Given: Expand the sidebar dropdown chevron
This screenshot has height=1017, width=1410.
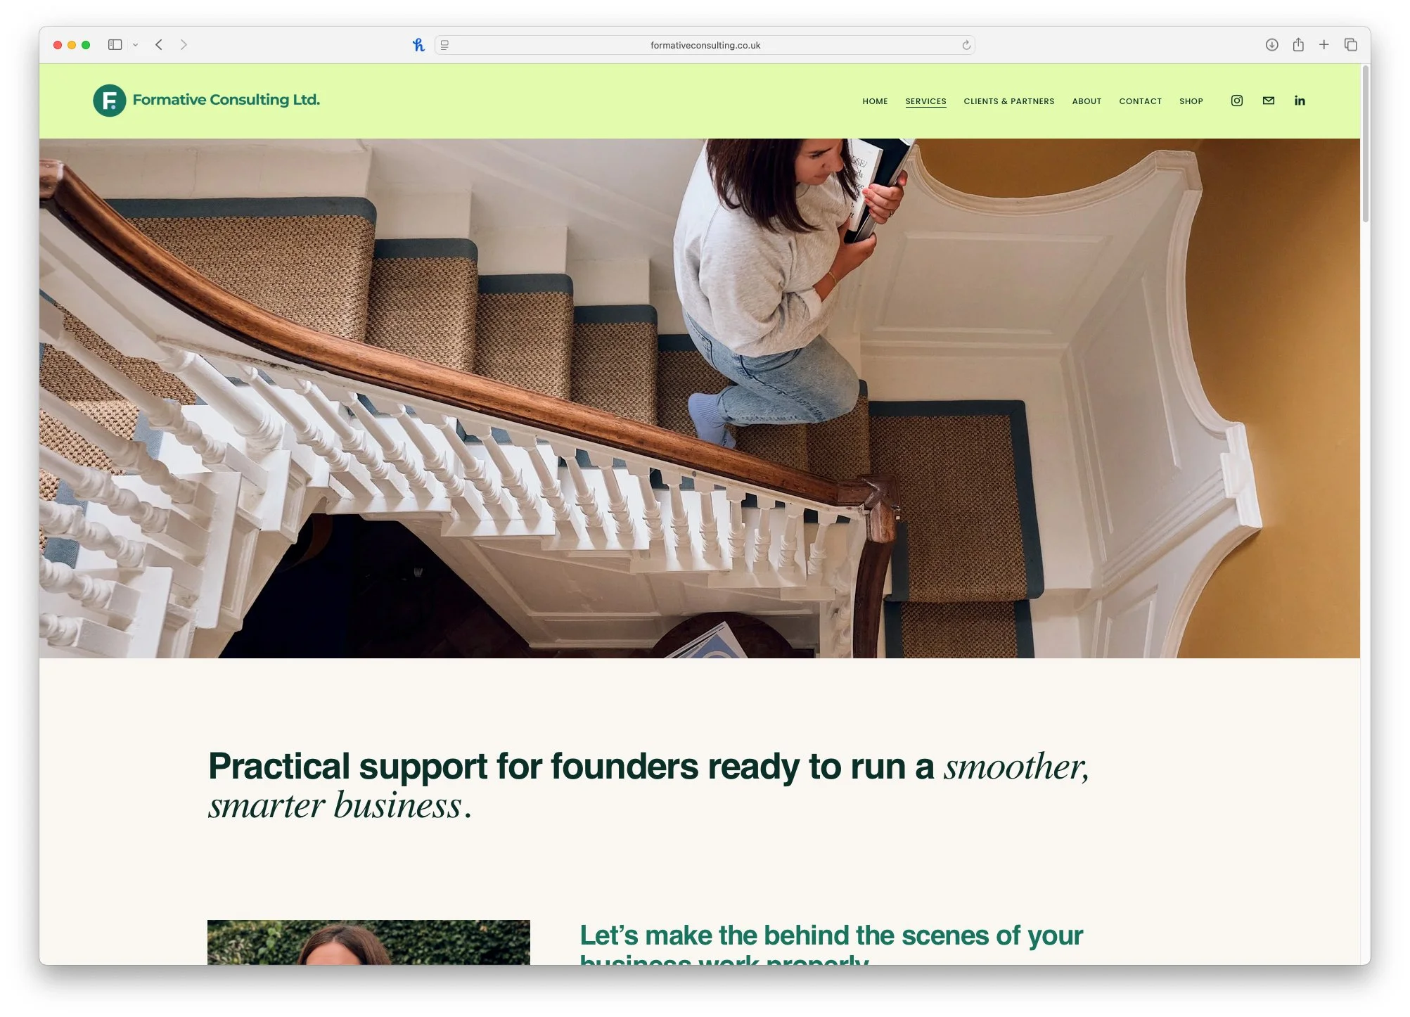Looking at the screenshot, I should point(135,45).
